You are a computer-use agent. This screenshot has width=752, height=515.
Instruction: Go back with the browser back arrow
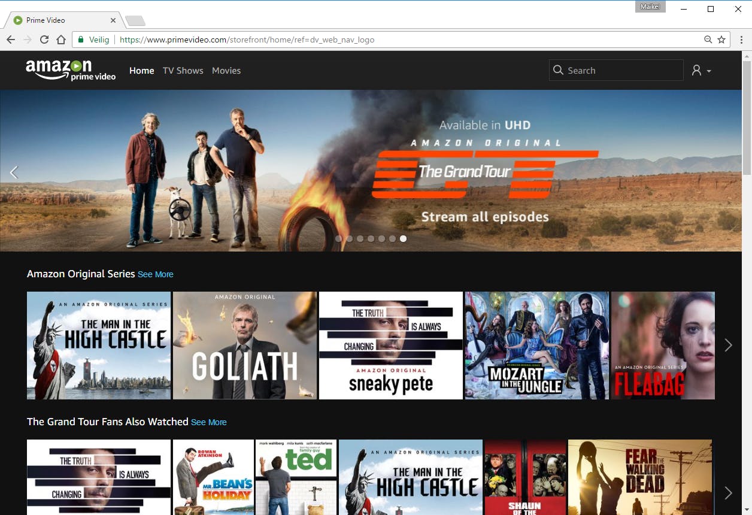pos(11,40)
